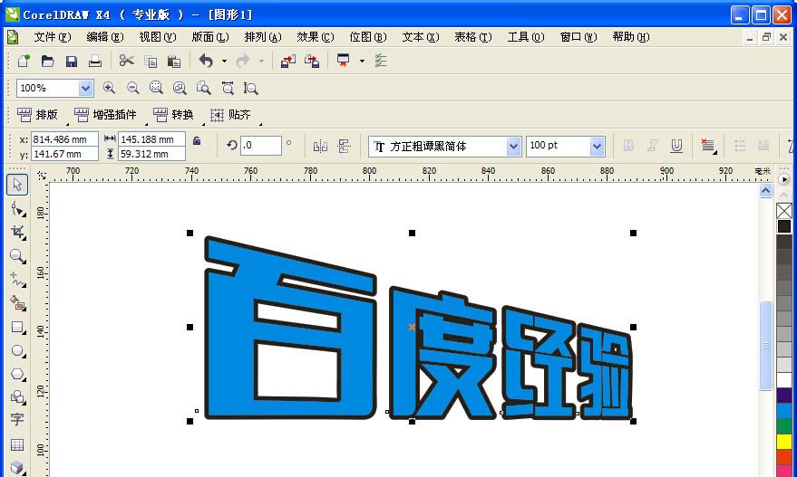The height and width of the screenshot is (477, 797).
Task: Select the Zoom tool in the toolbox
Action: pyautogui.click(x=17, y=256)
